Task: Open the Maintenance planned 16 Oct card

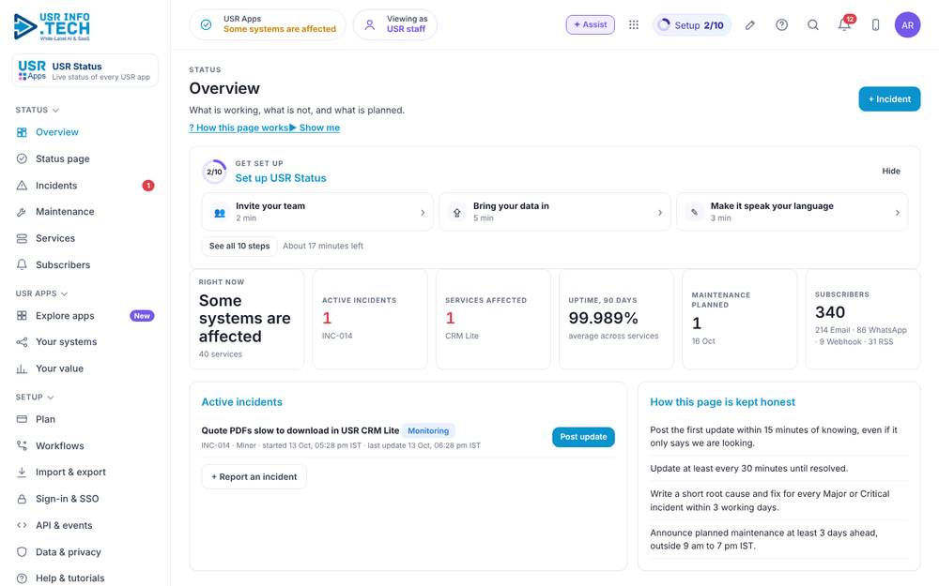Action: tap(740, 320)
